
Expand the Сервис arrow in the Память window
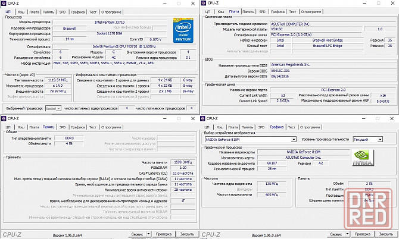point(149,234)
